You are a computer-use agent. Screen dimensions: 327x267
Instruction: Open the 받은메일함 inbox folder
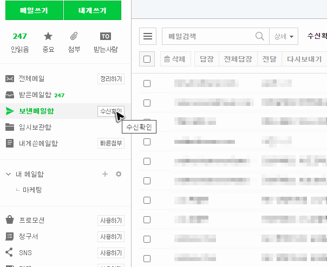pyautogui.click(x=35, y=95)
